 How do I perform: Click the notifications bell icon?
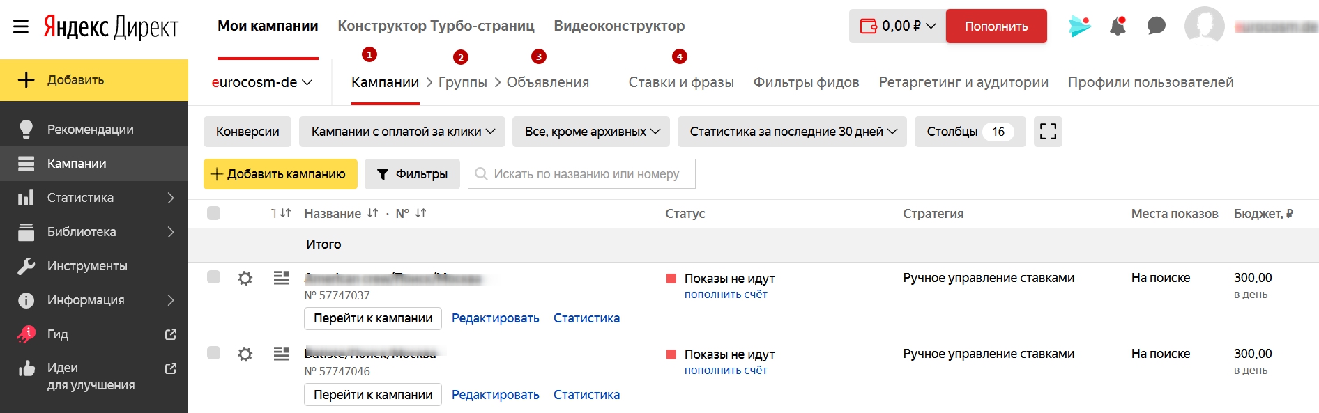click(1118, 26)
